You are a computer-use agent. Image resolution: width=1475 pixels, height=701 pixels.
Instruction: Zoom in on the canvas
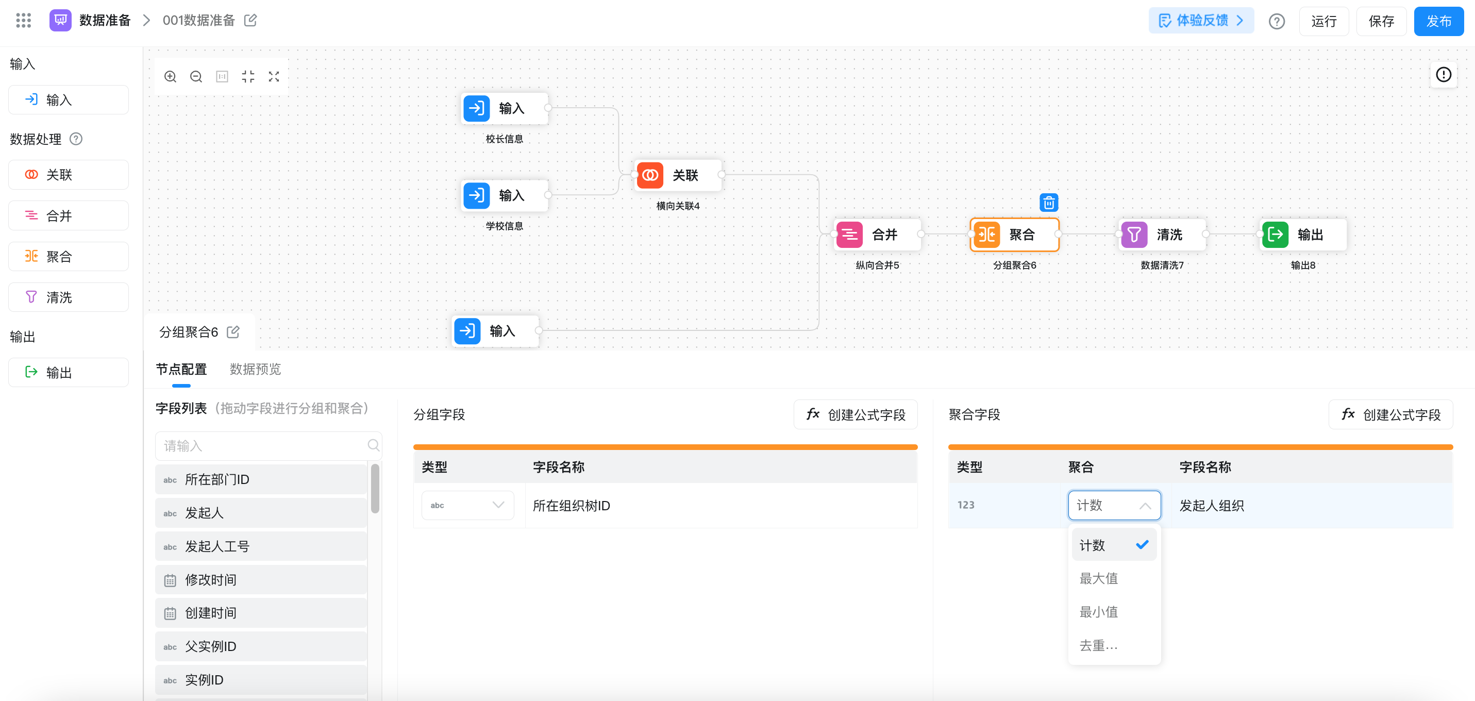[170, 77]
